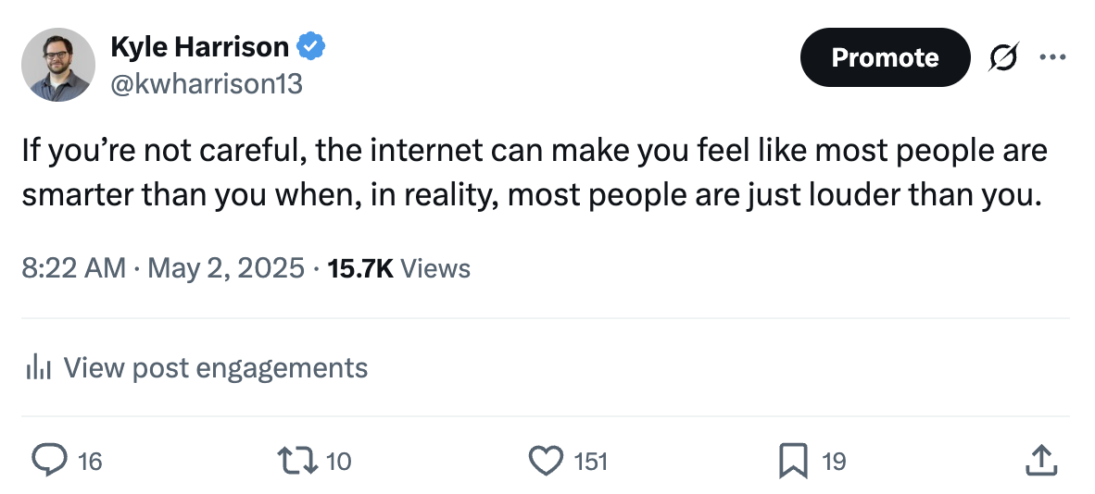This screenshot has height=494, width=1095.
Task: Click the reply count of 16
Action: coord(90,461)
